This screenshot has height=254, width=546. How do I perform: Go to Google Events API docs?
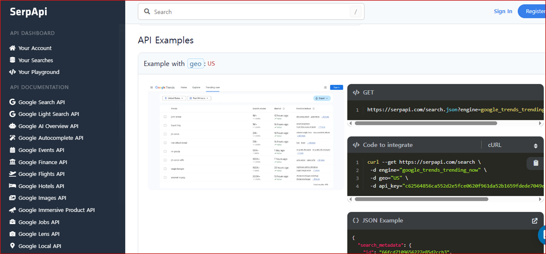point(41,150)
